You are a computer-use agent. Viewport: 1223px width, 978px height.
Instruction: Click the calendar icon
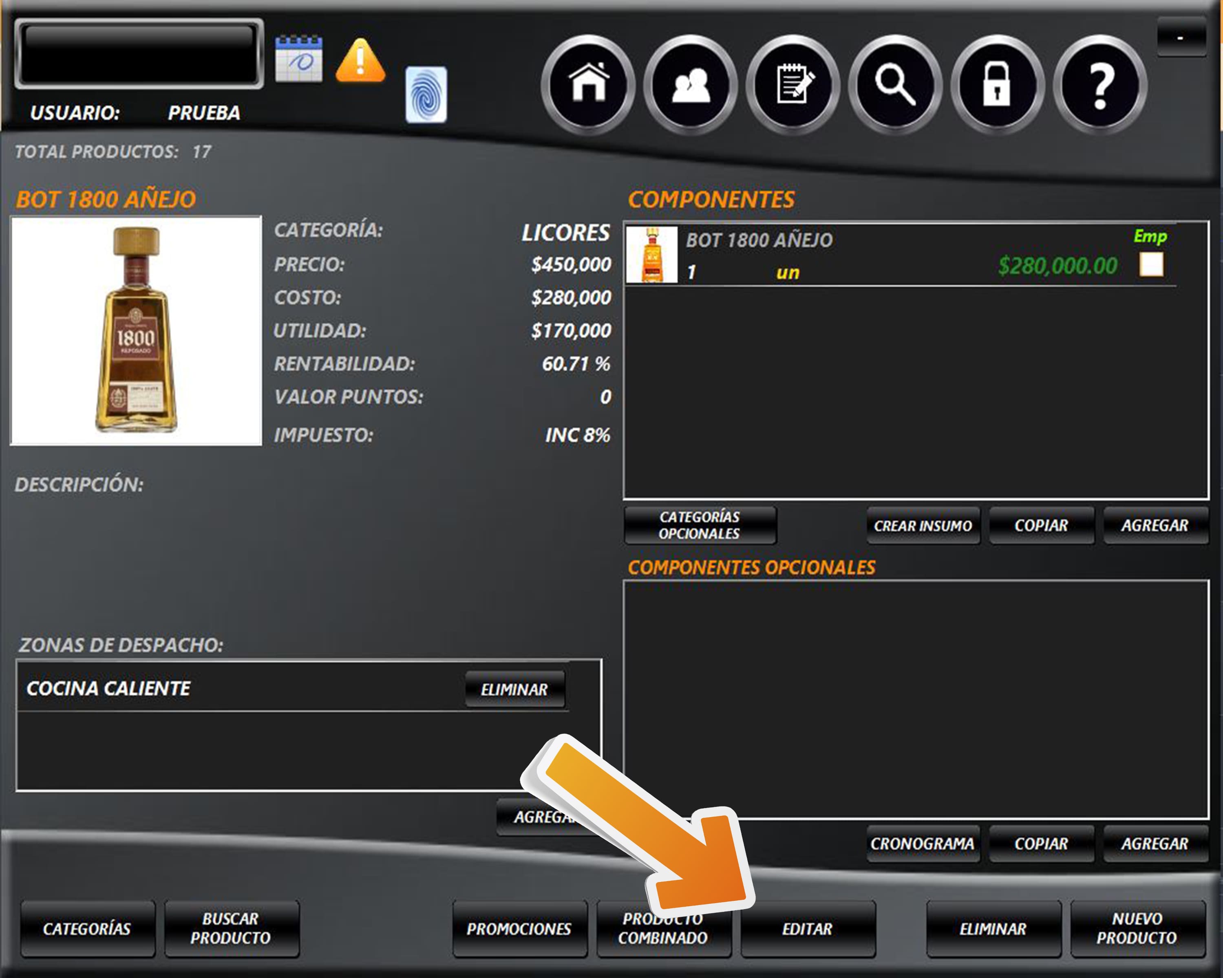tap(298, 59)
